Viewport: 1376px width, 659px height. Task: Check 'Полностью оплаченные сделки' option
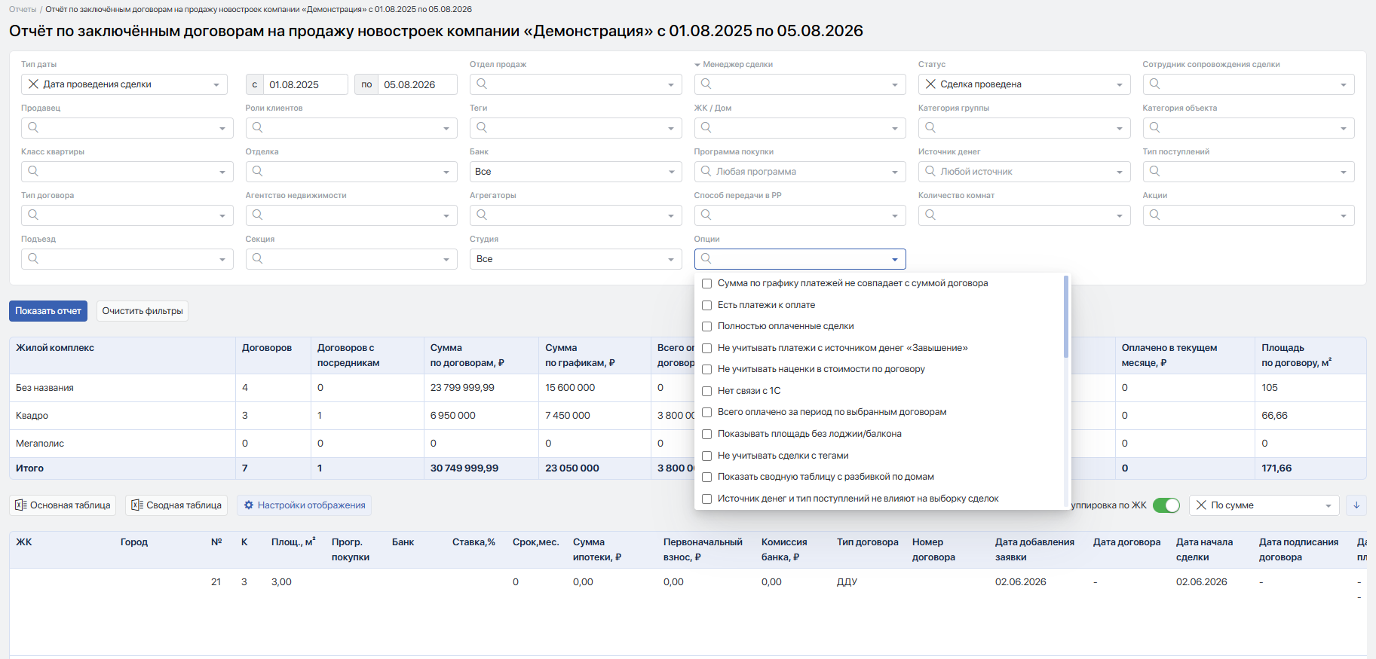pos(707,327)
